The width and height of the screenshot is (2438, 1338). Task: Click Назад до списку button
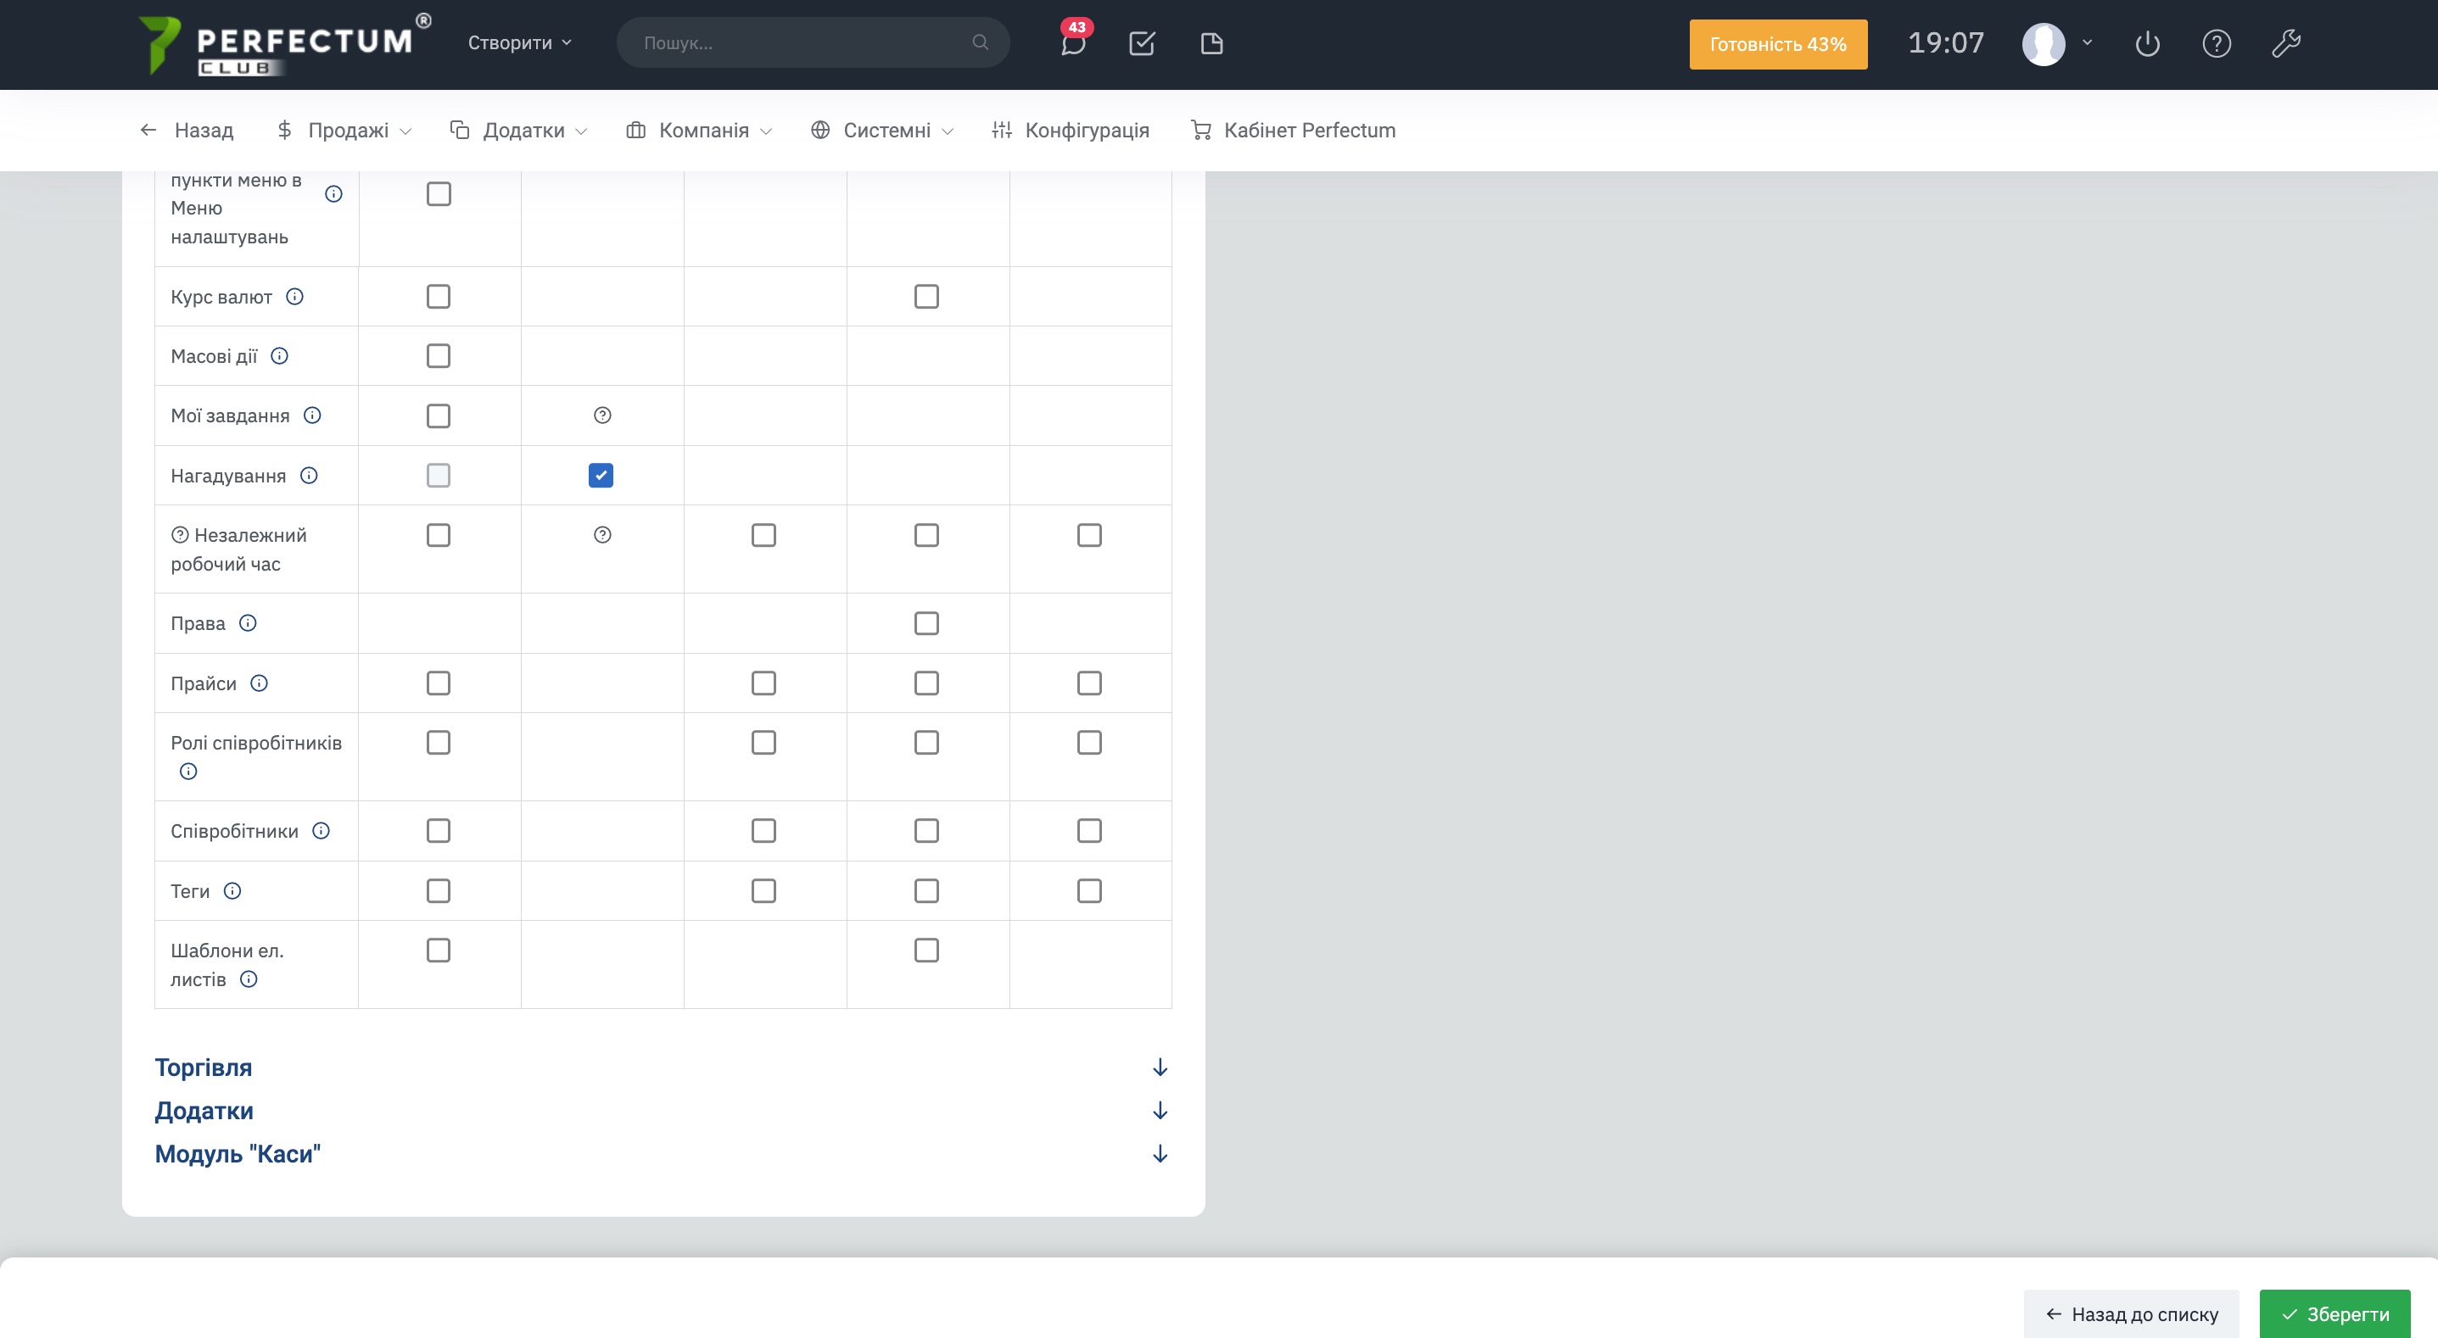pos(2130,1313)
